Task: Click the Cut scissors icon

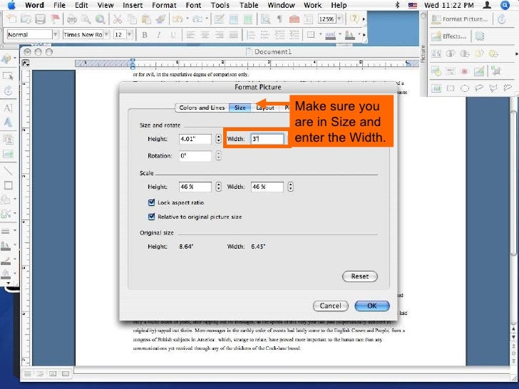Action: pos(118,19)
